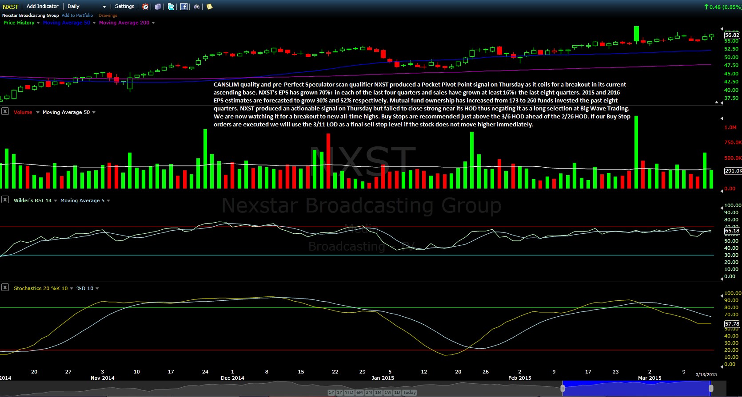Grab the right range slider handle
Screen dimensions: 742x397
tap(711, 388)
